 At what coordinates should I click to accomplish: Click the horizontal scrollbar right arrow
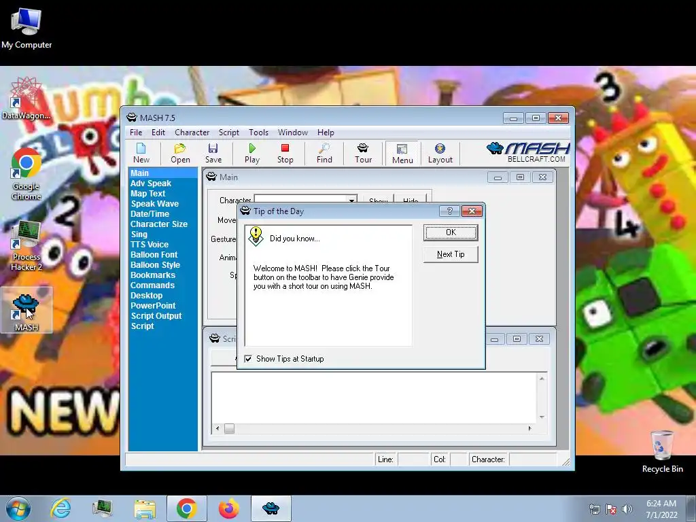(529, 429)
